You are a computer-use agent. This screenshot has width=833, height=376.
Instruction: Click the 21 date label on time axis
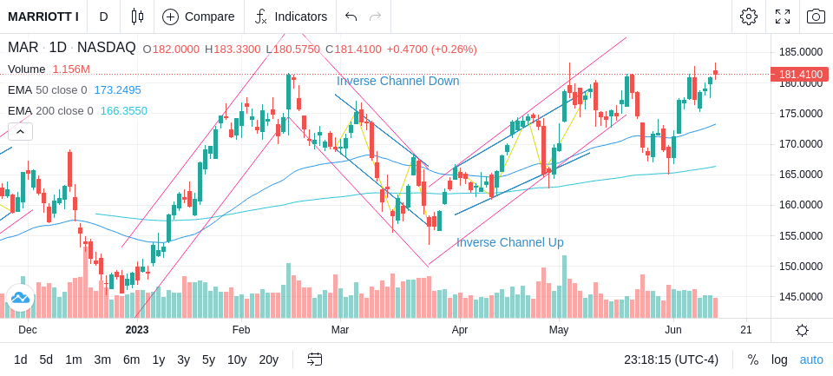click(746, 330)
